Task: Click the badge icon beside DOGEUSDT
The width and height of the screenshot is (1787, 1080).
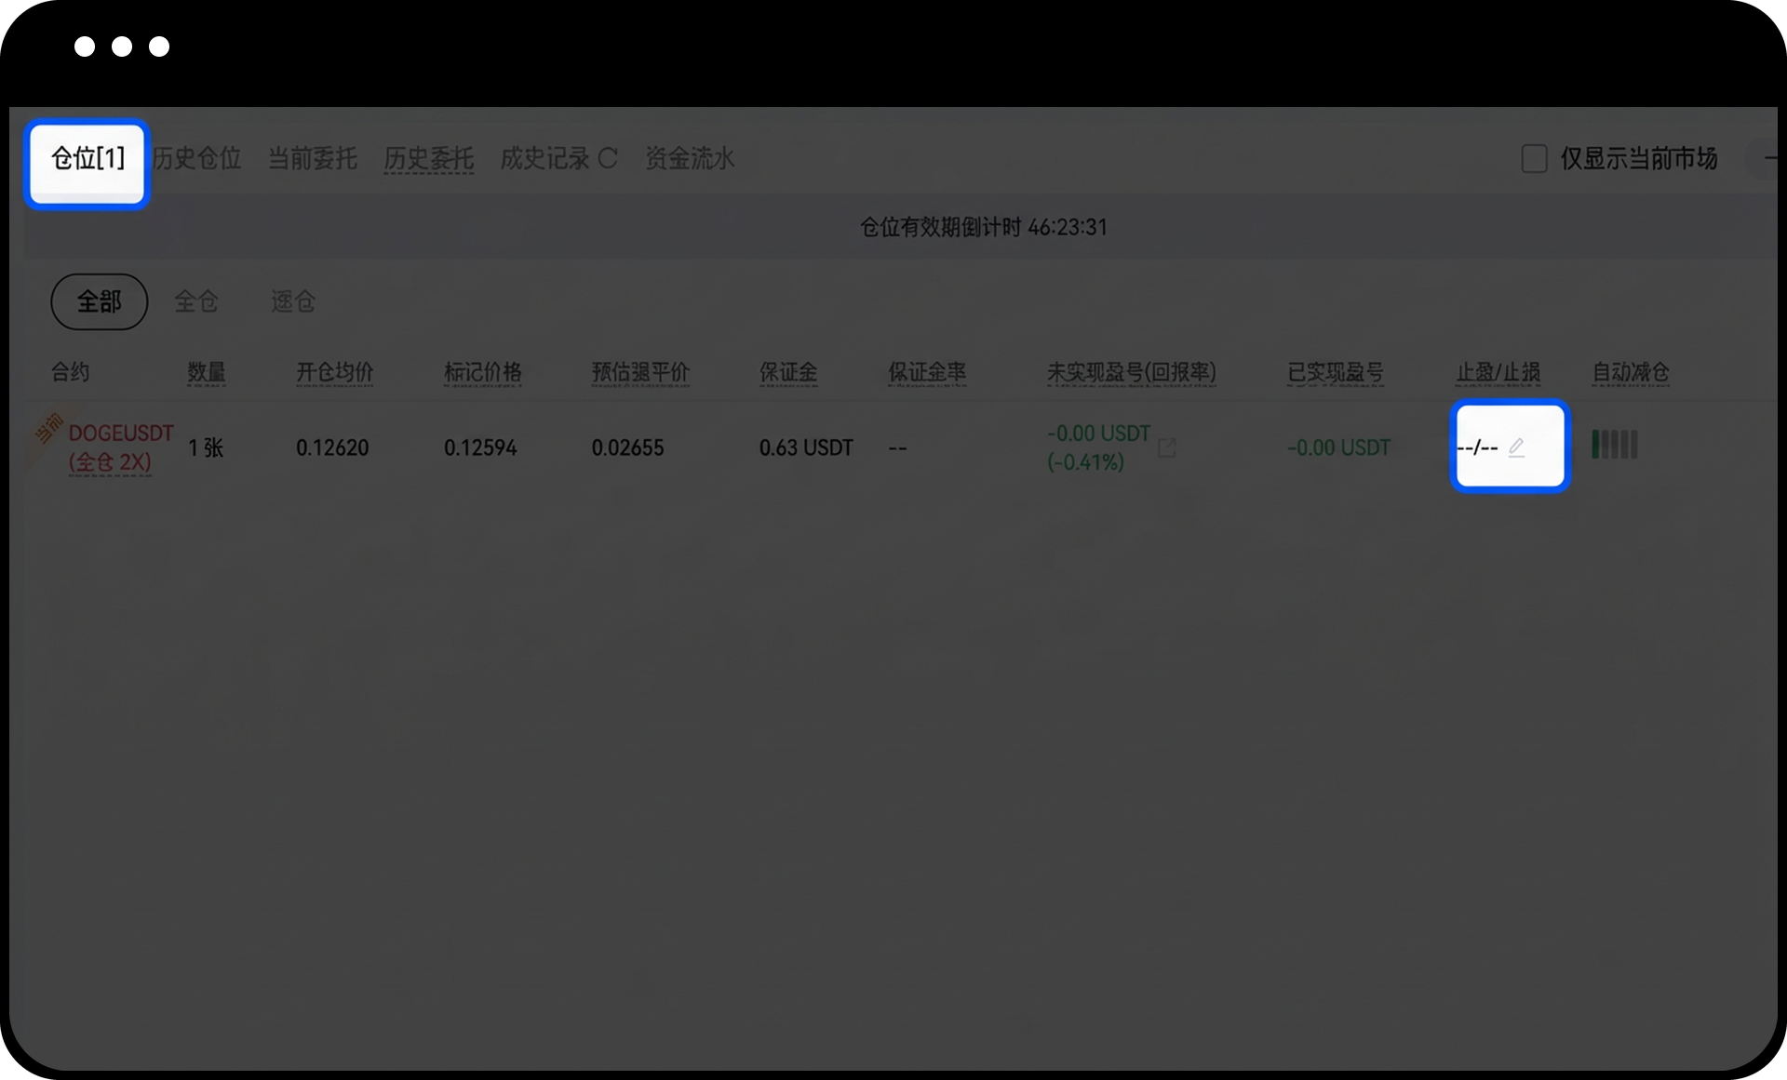Action: (48, 428)
